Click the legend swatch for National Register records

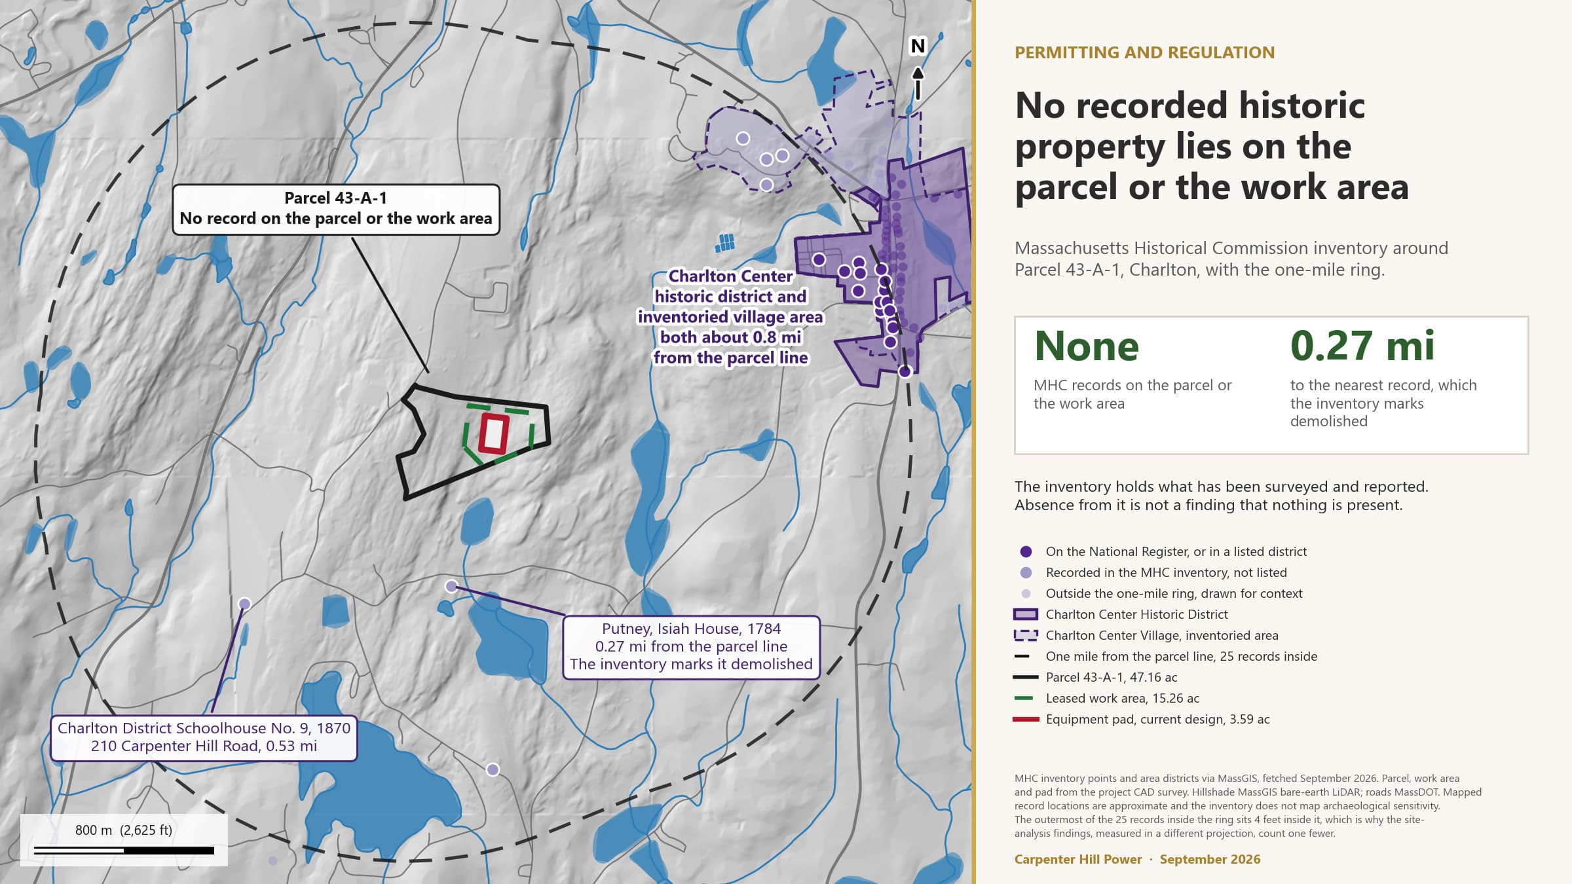(x=1026, y=551)
